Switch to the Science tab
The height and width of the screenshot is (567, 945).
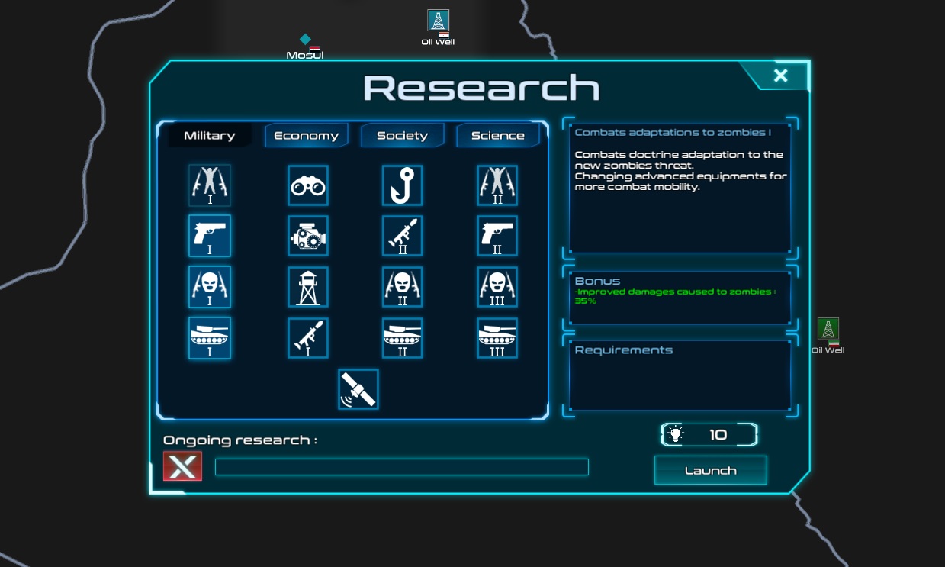click(498, 136)
